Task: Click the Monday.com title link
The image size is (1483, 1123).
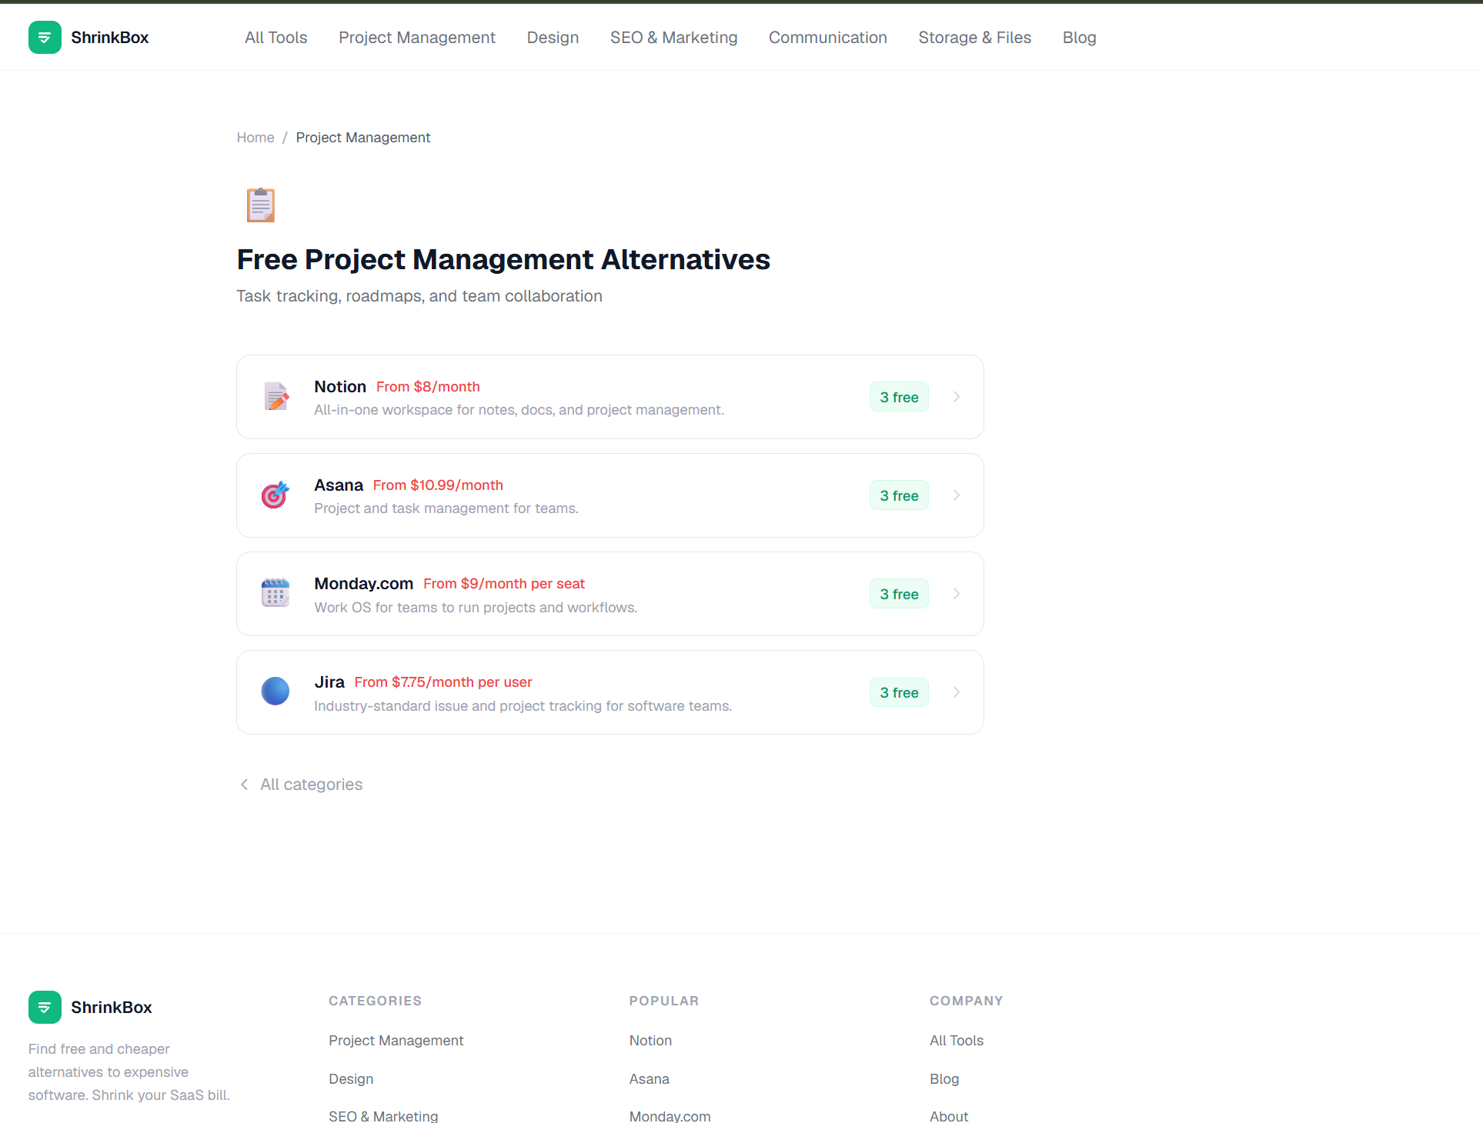Action: tap(364, 584)
